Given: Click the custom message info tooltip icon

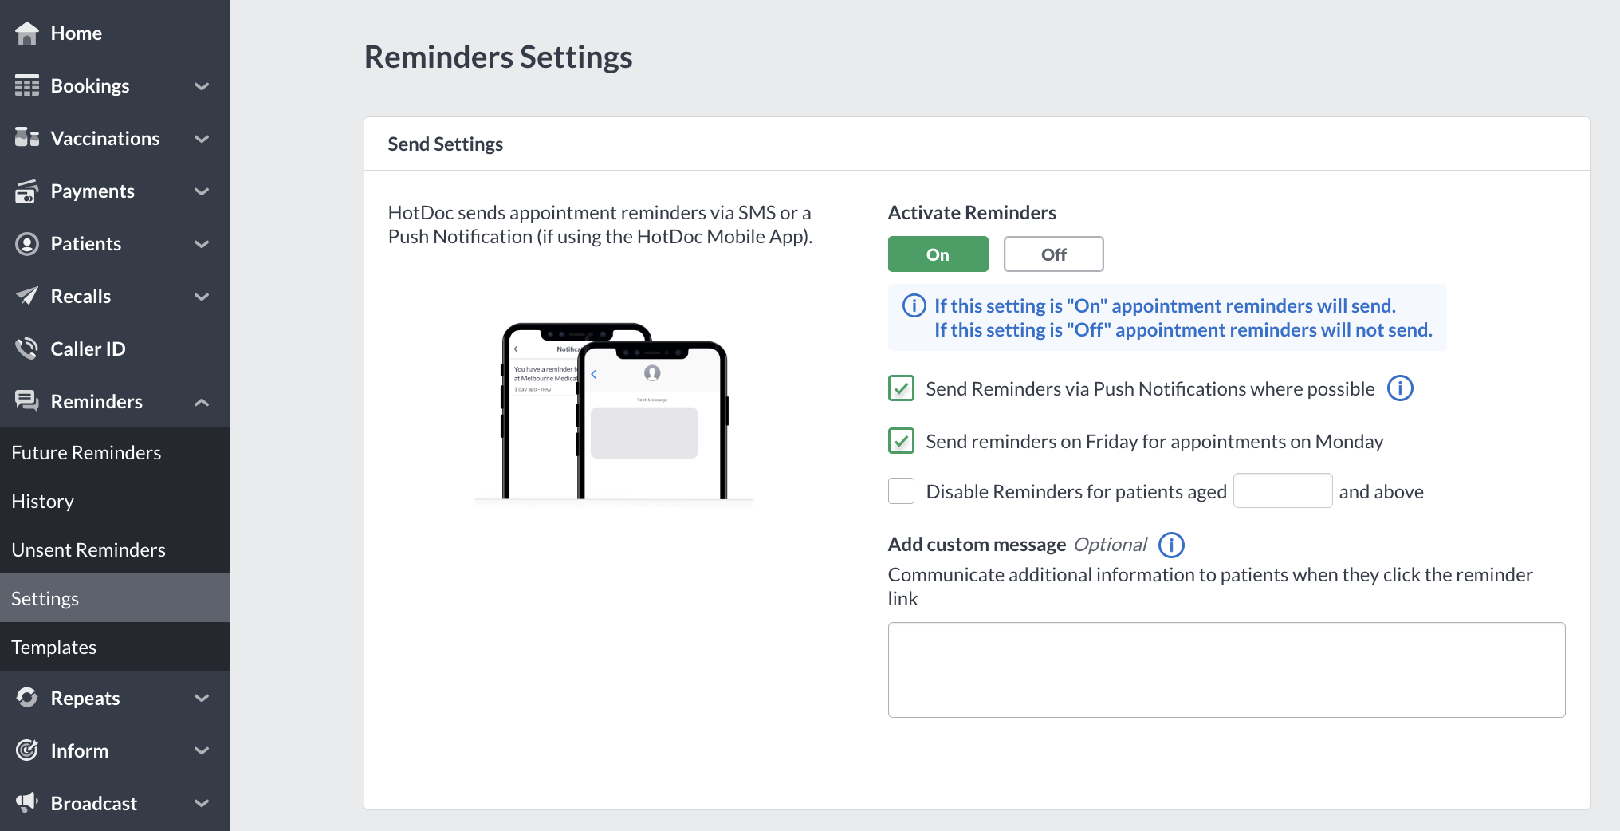Looking at the screenshot, I should pyautogui.click(x=1171, y=545).
